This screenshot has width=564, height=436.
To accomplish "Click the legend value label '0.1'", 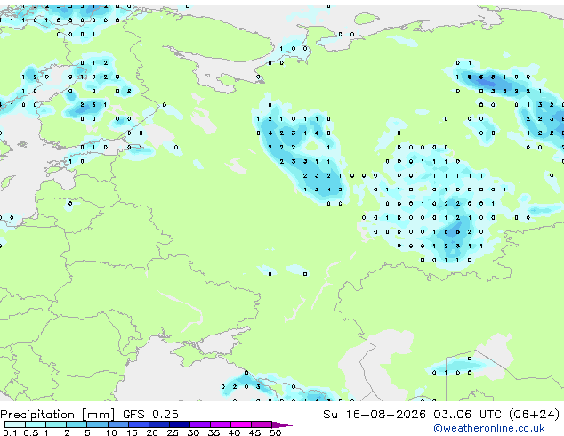I will 10,432.
